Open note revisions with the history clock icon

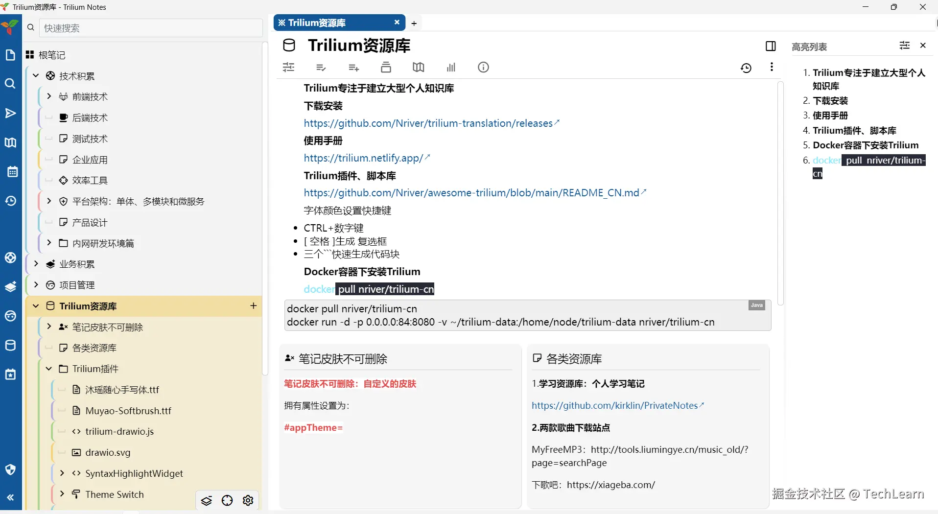point(746,68)
